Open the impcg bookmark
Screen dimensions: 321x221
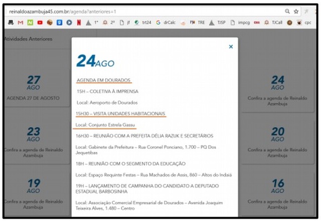(240, 23)
